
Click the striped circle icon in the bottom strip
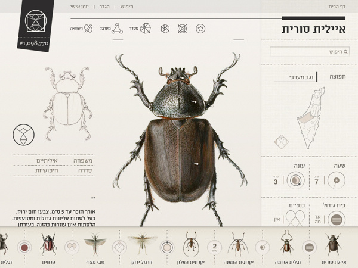click(309, 247)
